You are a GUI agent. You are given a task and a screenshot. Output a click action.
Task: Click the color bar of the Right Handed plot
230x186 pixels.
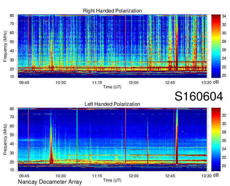click(216, 46)
